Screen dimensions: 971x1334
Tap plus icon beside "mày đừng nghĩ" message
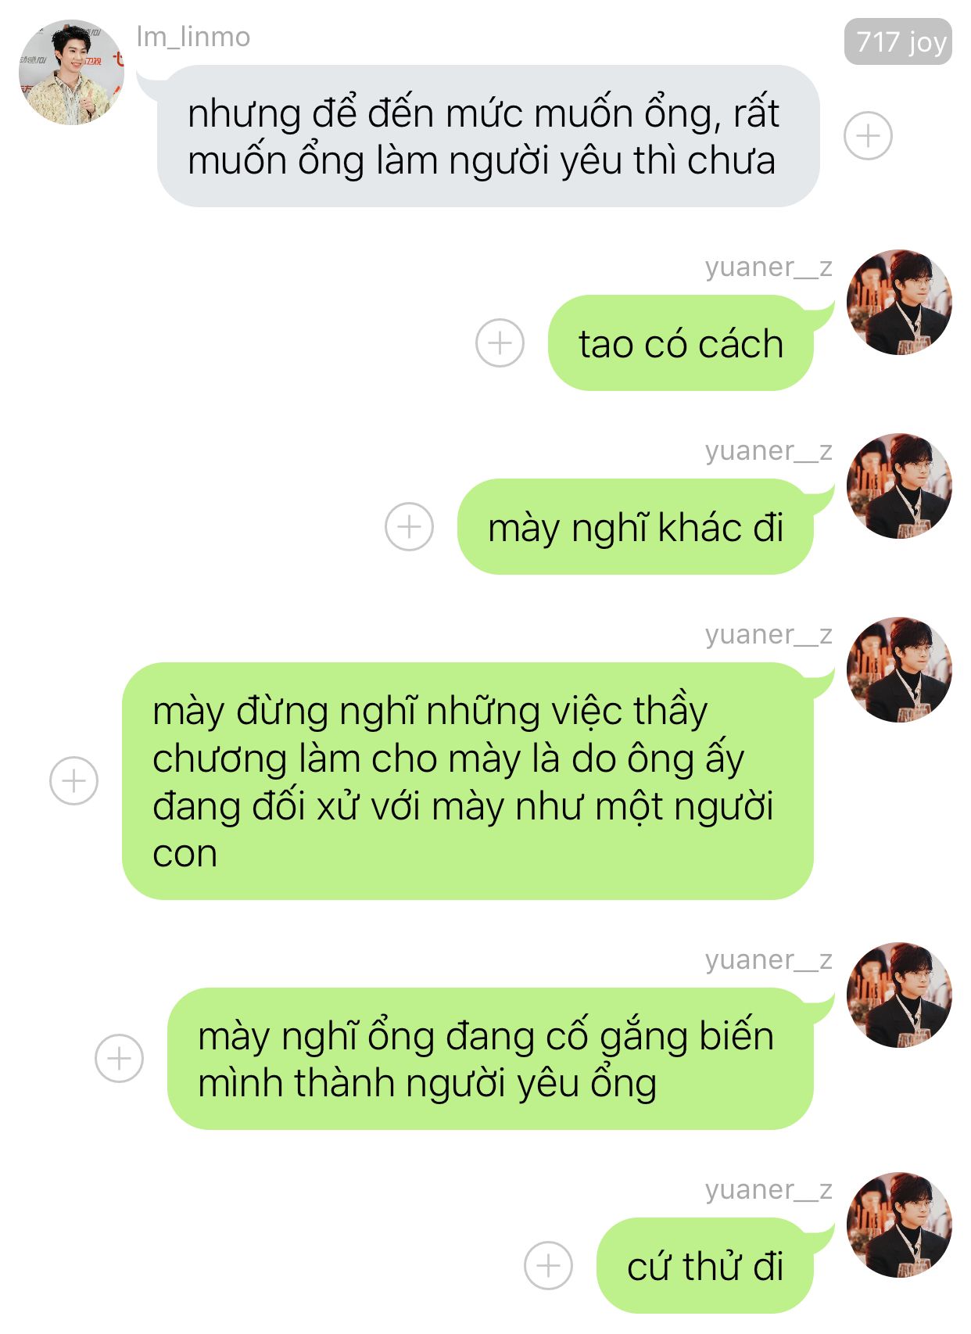pos(73,780)
